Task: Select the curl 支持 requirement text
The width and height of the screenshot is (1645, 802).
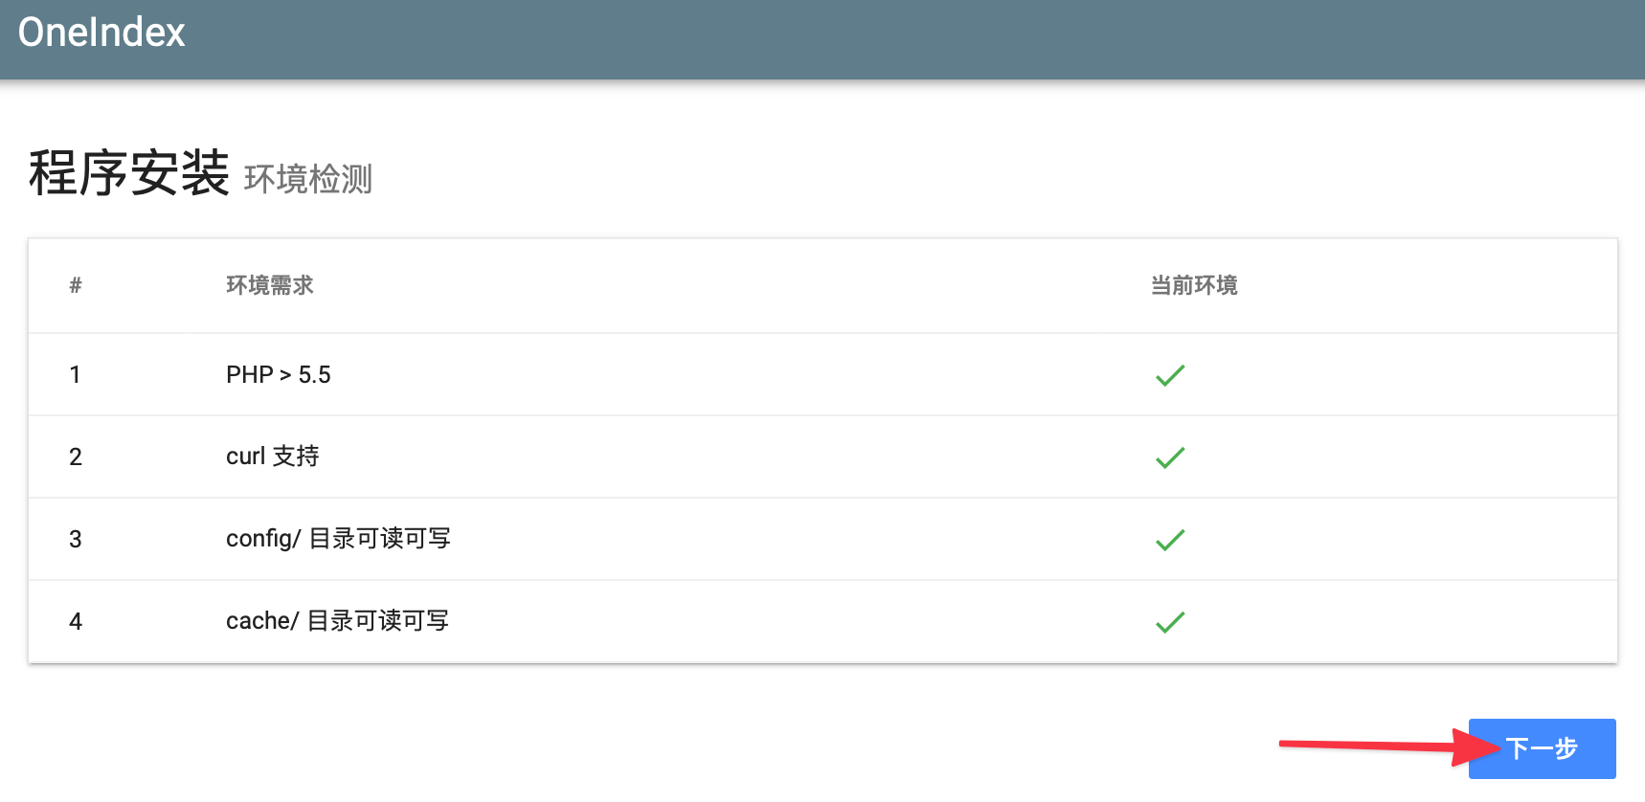Action: click(x=273, y=457)
